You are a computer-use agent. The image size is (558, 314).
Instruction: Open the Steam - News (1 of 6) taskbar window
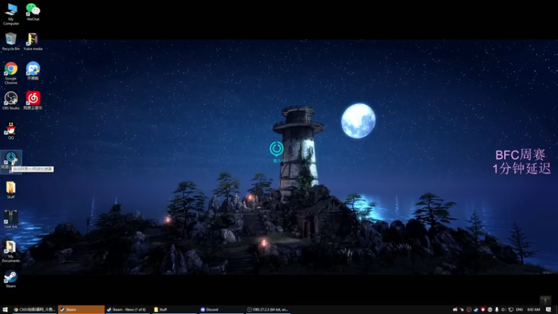pyautogui.click(x=128, y=310)
